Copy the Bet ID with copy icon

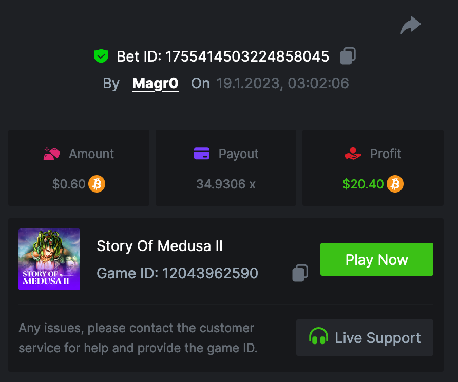[x=348, y=56]
